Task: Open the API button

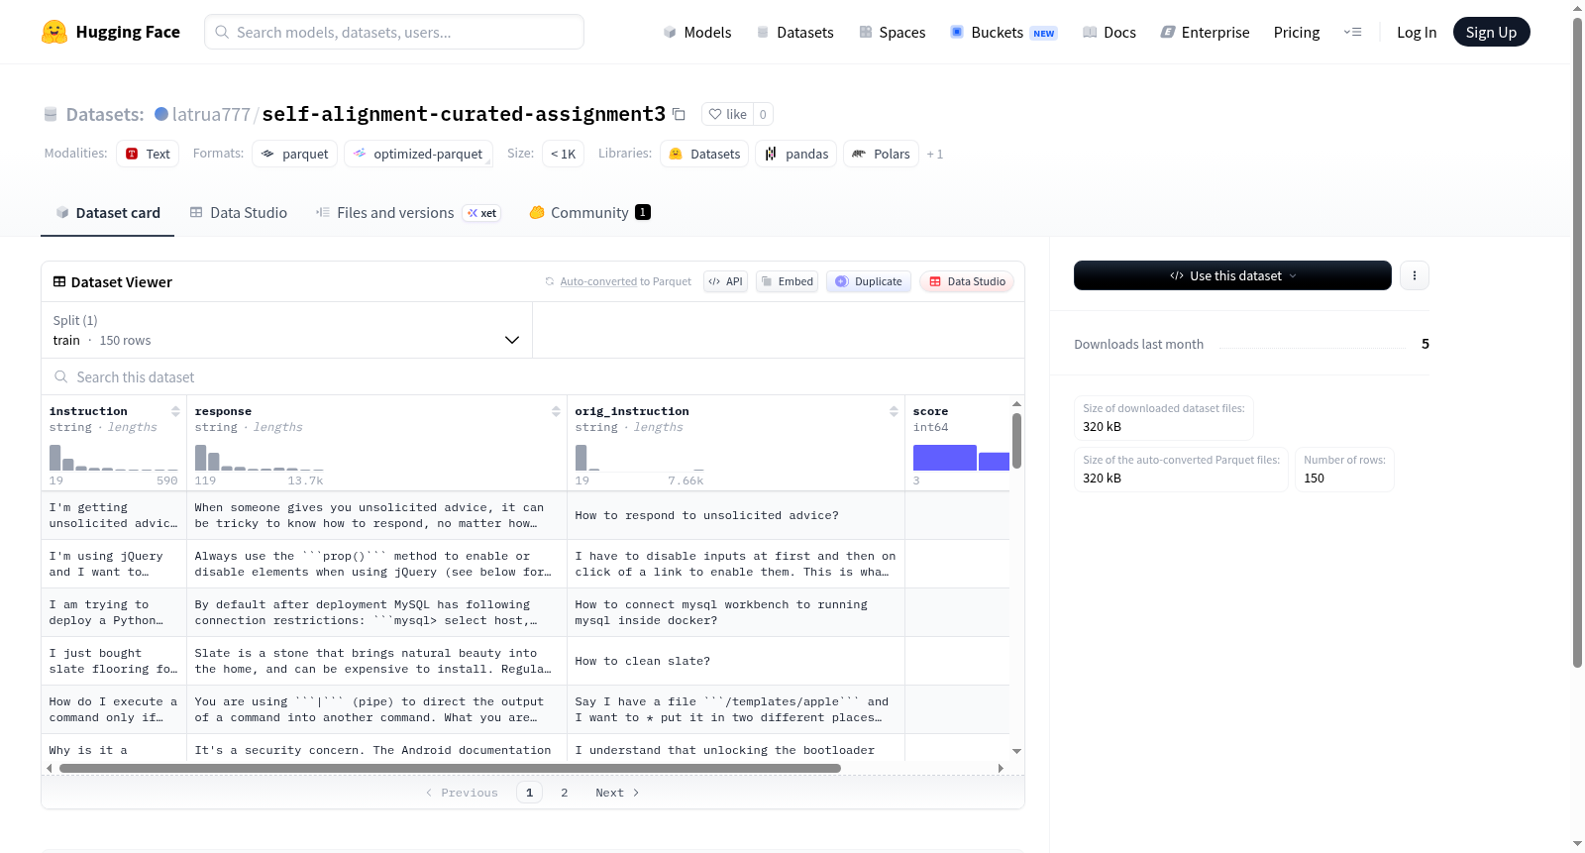Action: [725, 281]
